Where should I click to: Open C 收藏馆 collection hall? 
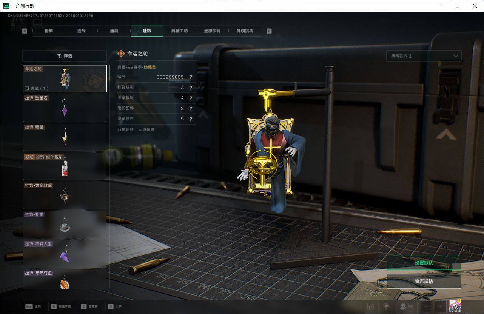[x=89, y=307]
